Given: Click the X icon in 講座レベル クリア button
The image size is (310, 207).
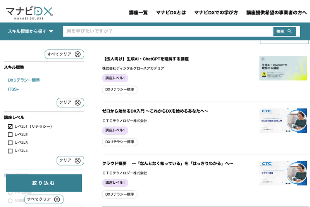Looking at the screenshot, I should point(77,160).
